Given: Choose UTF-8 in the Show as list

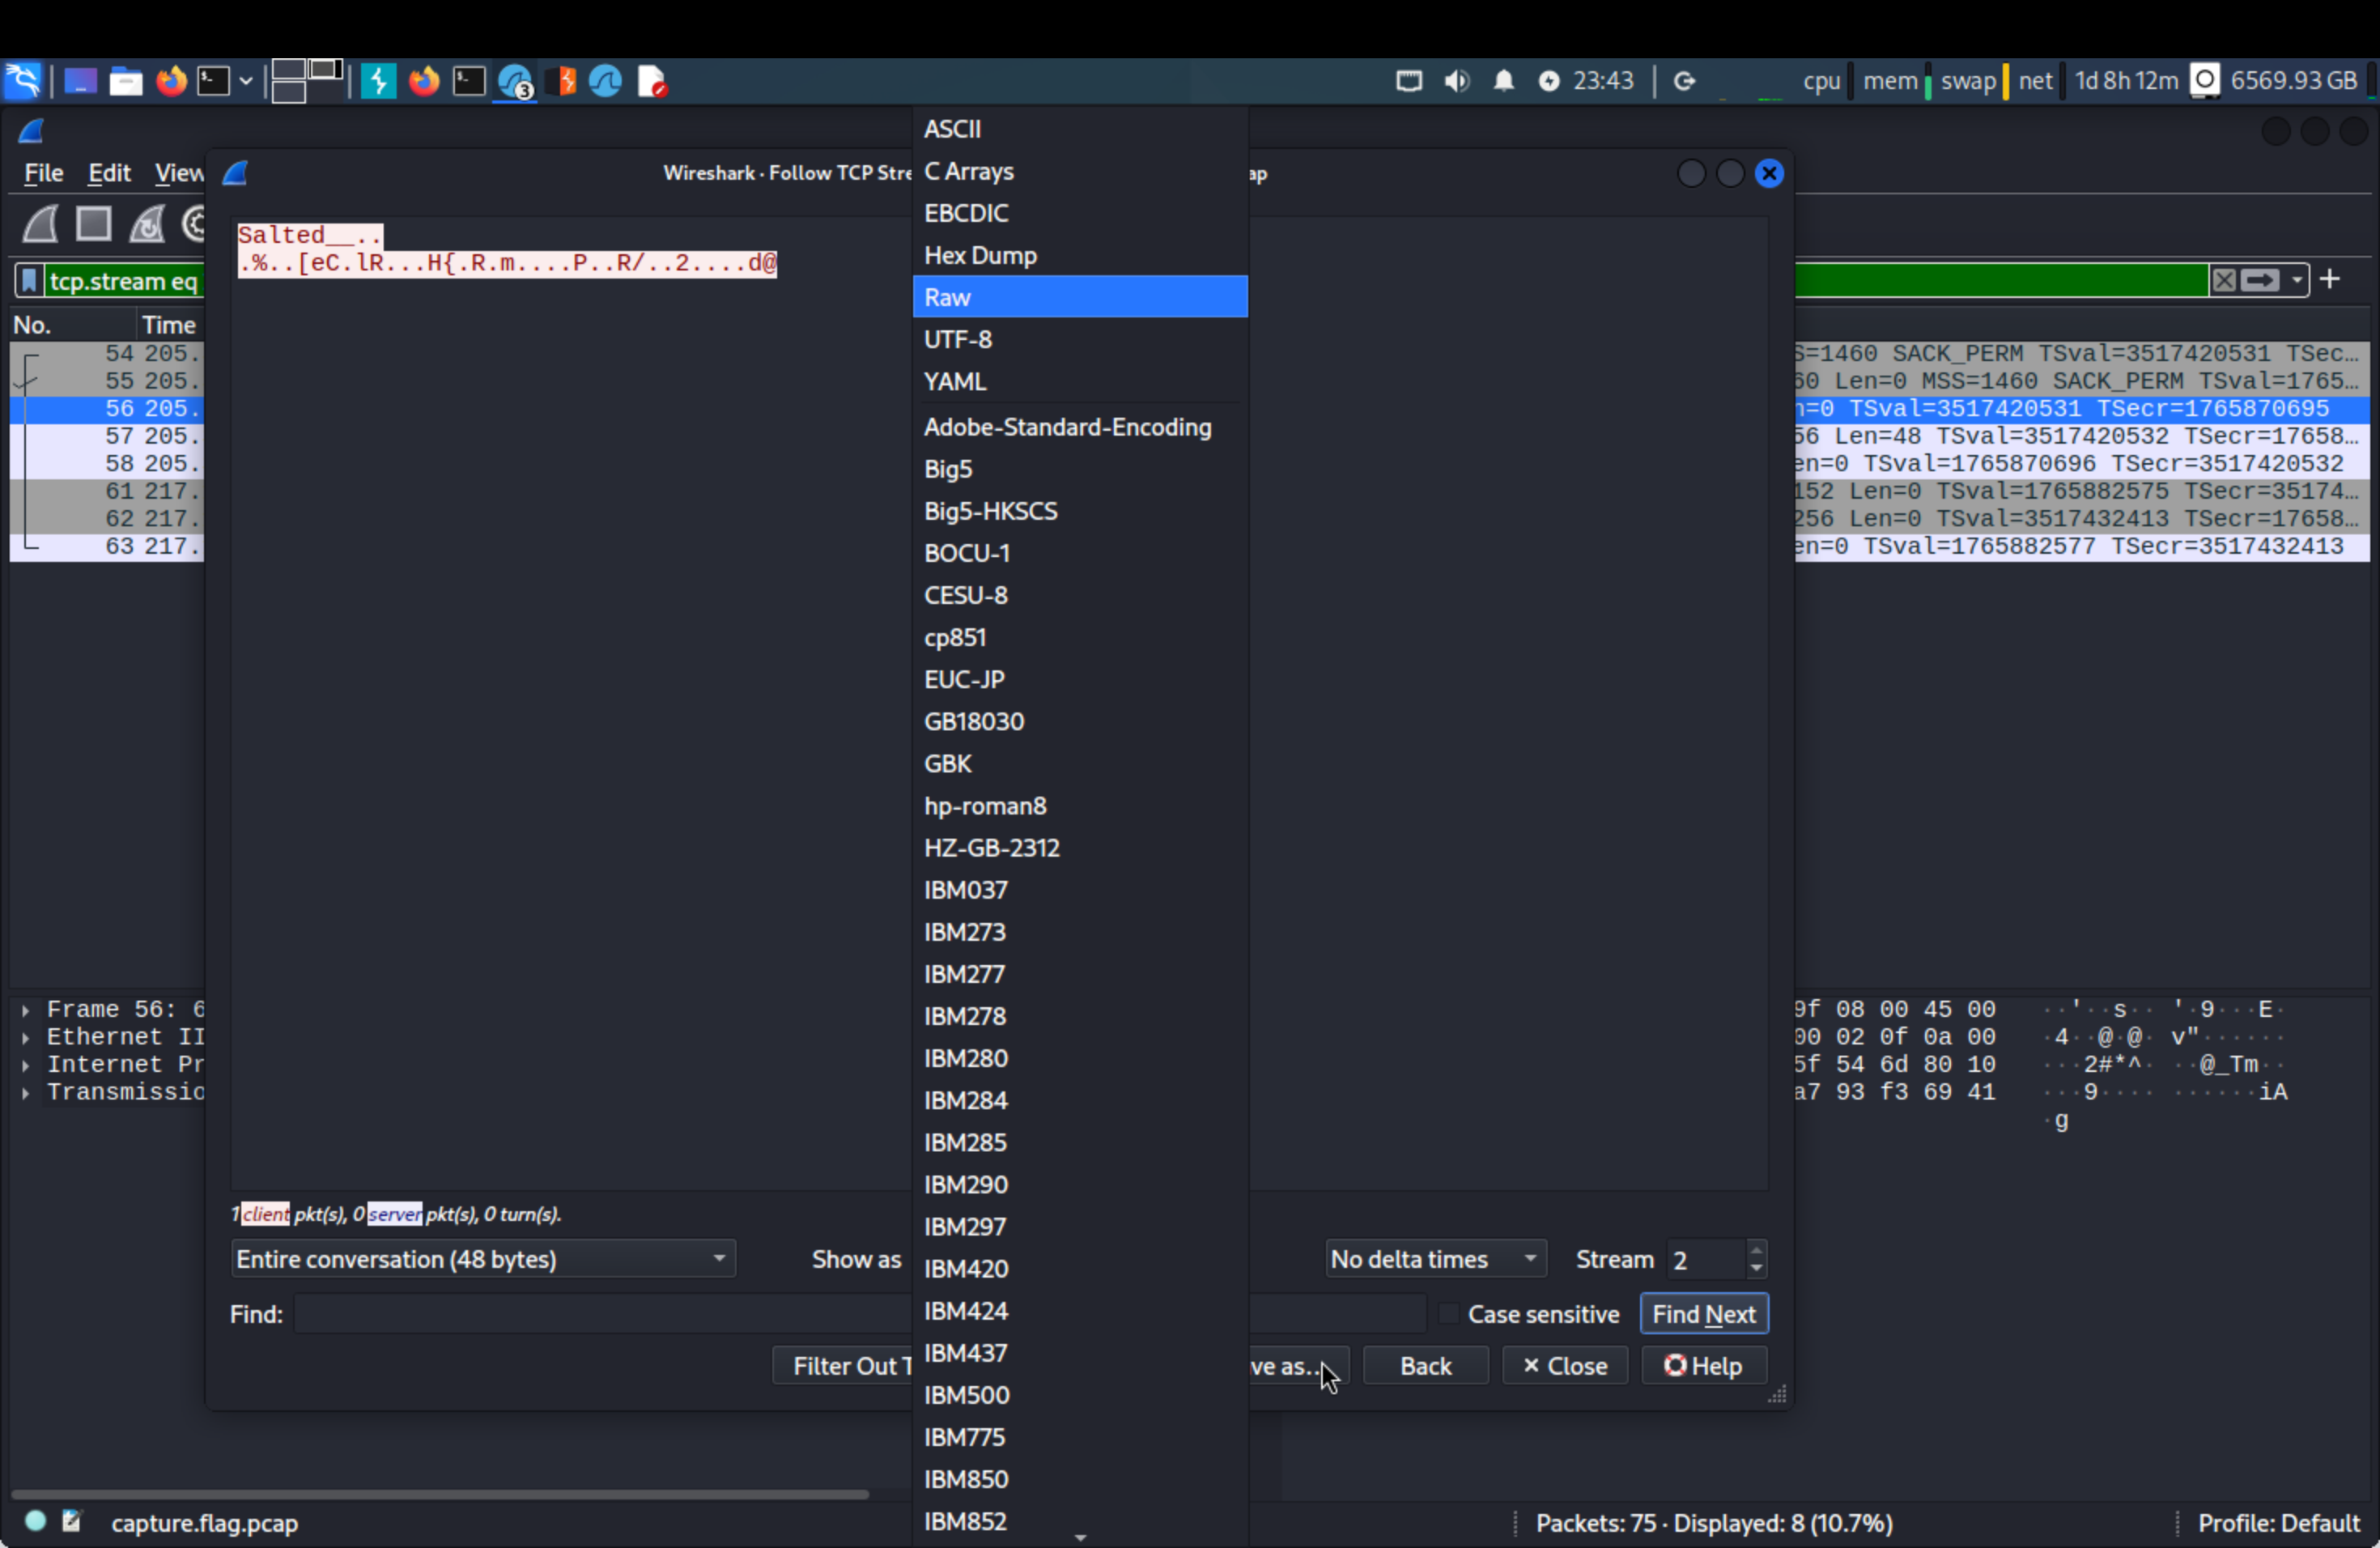Looking at the screenshot, I should tap(1080, 339).
